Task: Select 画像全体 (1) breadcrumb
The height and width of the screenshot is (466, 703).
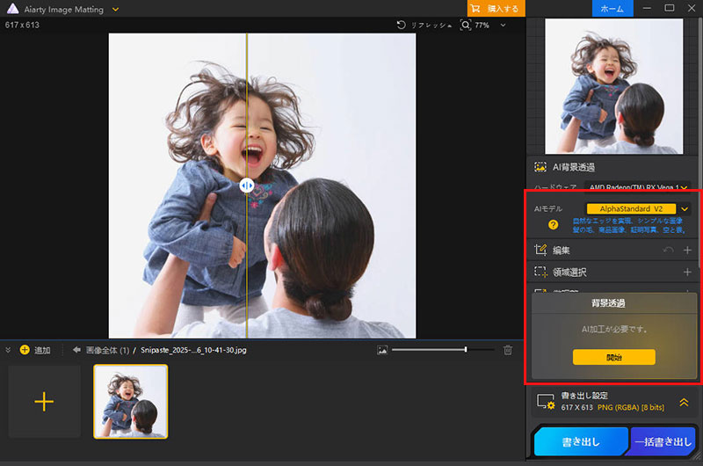Action: click(x=107, y=350)
